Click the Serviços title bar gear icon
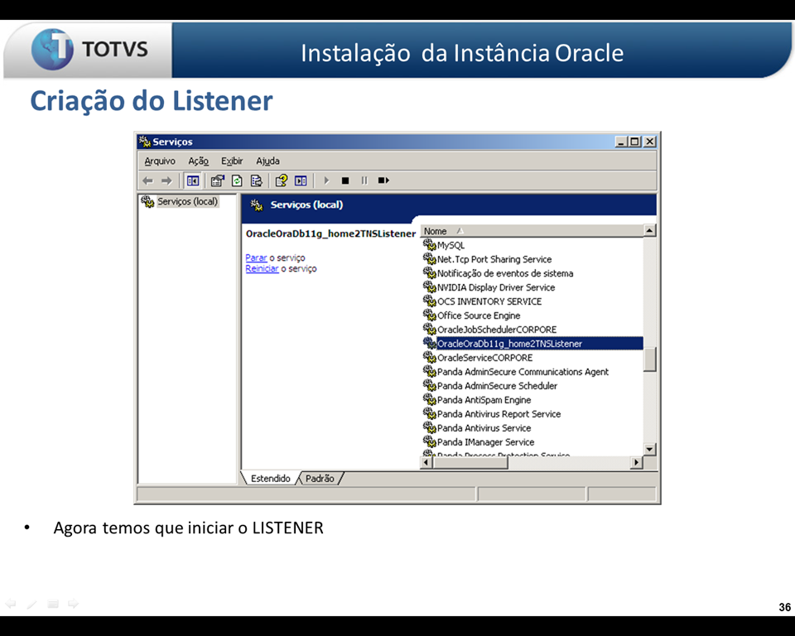Viewport: 795px width, 636px height. 144,142
